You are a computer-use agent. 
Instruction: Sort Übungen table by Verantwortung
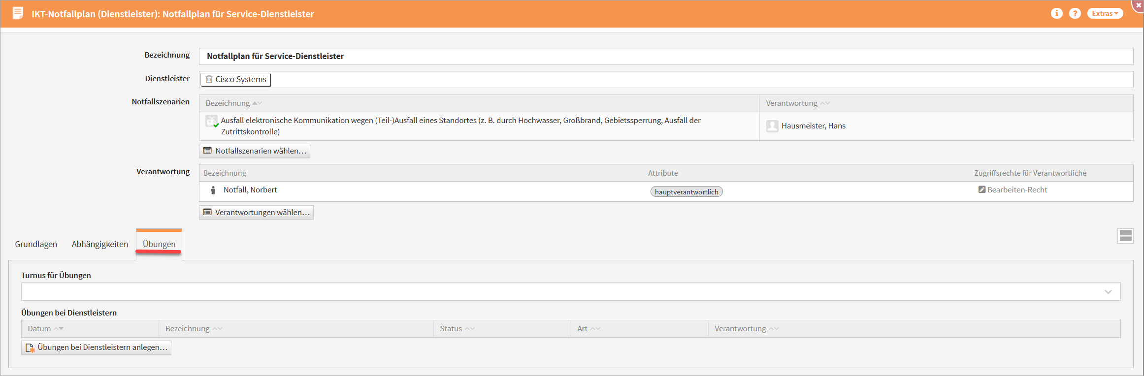(747, 329)
